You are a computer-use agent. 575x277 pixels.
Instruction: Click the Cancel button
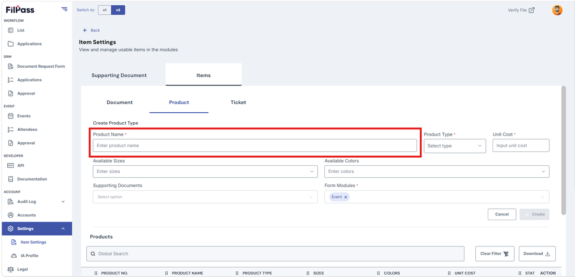tap(502, 214)
